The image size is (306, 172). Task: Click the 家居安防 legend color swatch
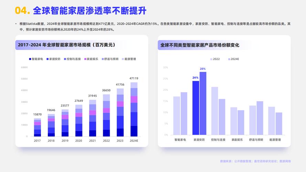(48, 59)
